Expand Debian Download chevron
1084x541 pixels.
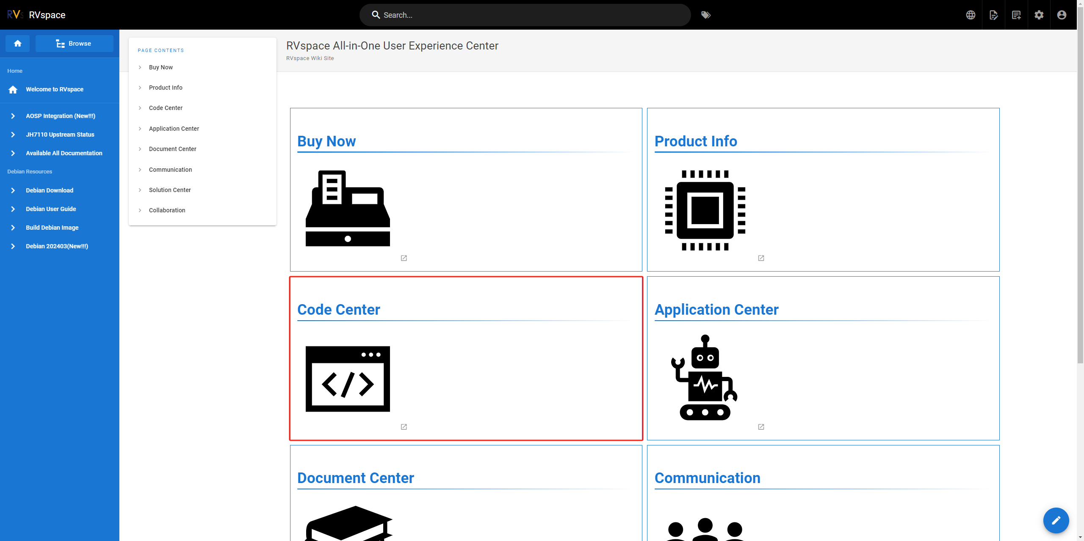coord(13,190)
